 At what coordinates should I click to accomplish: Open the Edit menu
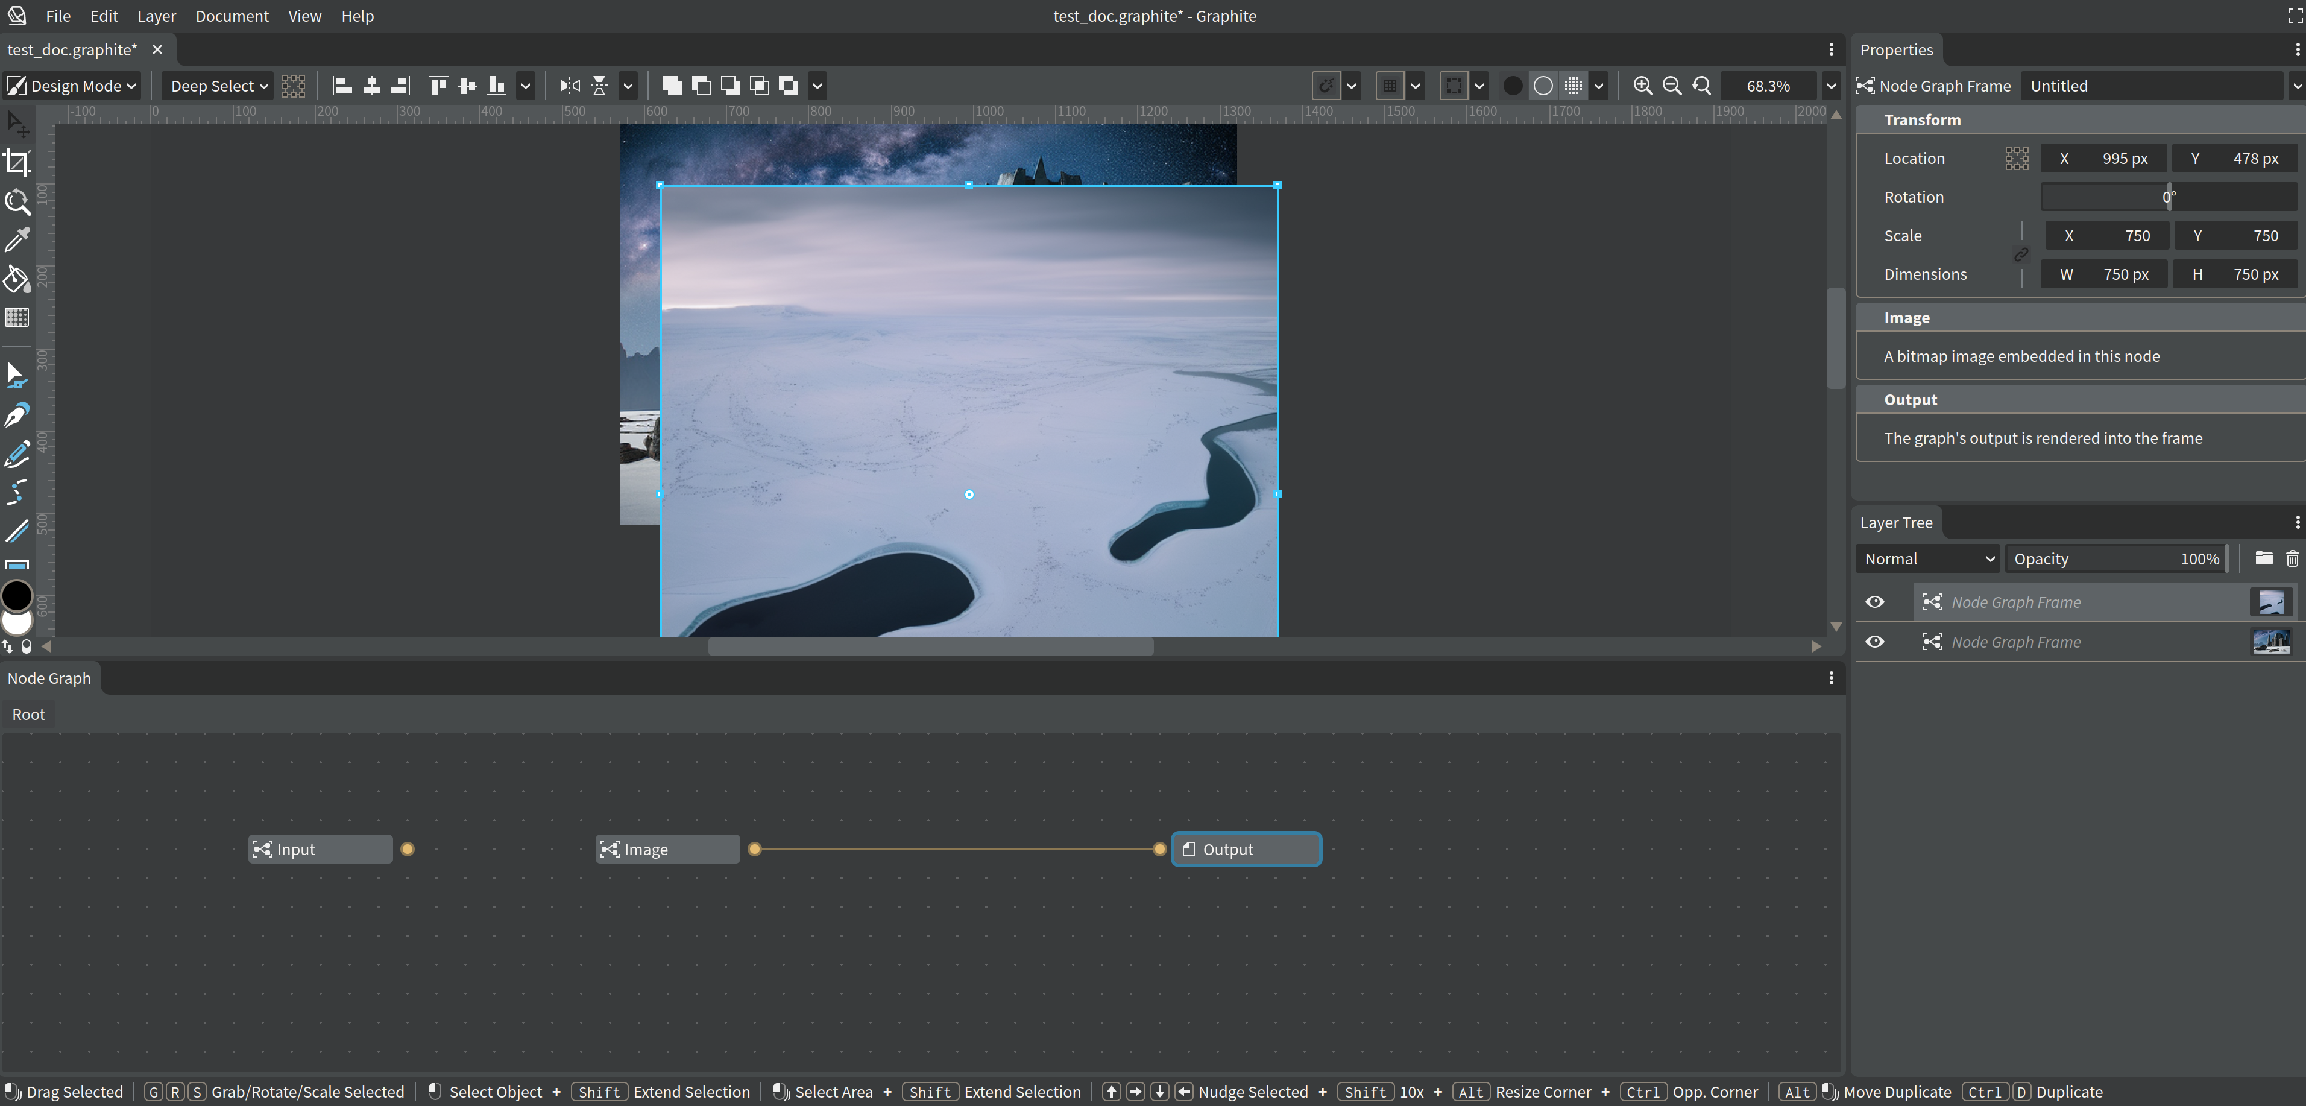click(103, 15)
